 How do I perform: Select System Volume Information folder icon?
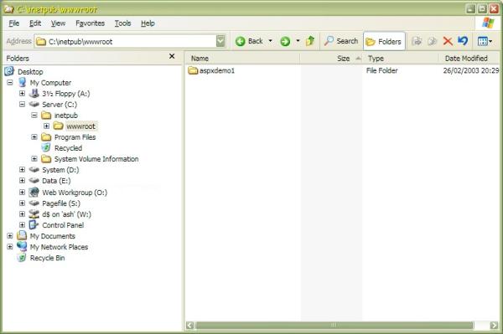click(x=46, y=158)
